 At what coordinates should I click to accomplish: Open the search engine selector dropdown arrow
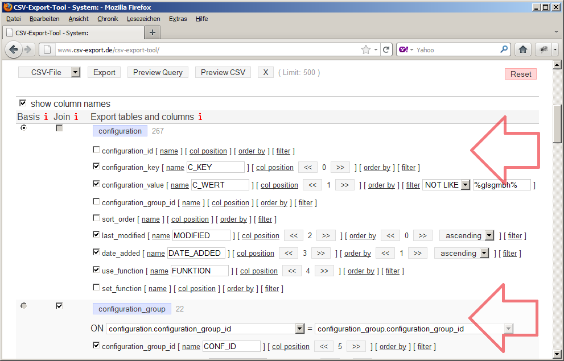[x=411, y=49]
